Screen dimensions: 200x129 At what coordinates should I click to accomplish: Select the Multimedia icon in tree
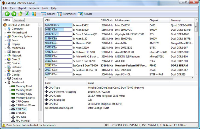pos(9,48)
